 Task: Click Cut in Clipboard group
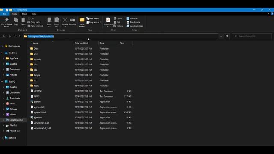31,18
